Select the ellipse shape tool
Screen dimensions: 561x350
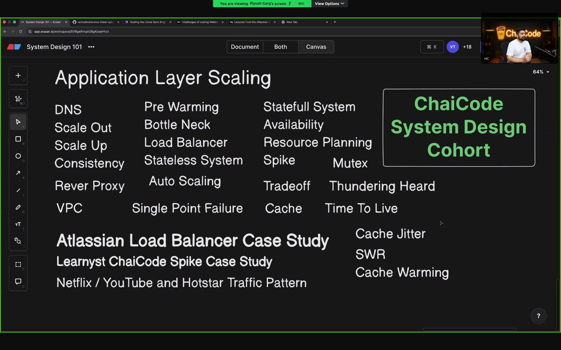[x=18, y=156]
